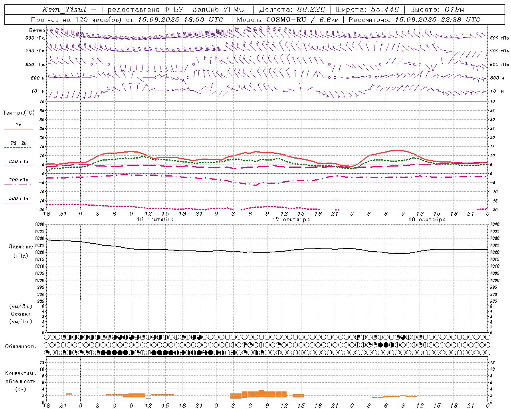Click the '2м' temperature legend label
The width and height of the screenshot is (511, 409).
pos(19,125)
